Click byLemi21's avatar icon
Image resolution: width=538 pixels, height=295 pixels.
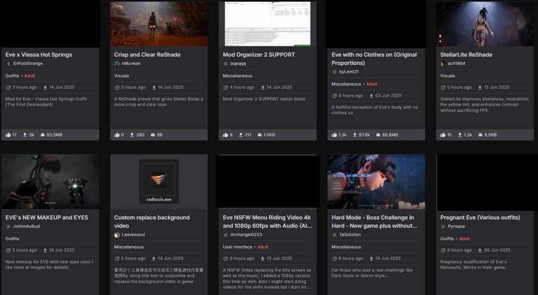[x=335, y=72]
